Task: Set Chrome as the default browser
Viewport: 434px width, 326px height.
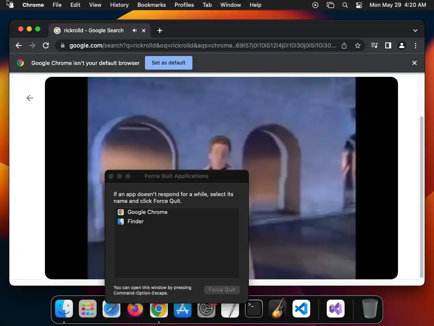Action: coord(169,63)
